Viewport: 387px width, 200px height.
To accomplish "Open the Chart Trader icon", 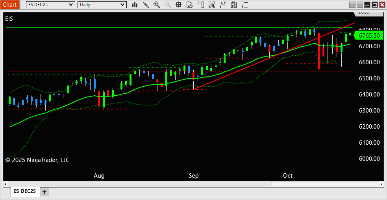I will [x=201, y=5].
